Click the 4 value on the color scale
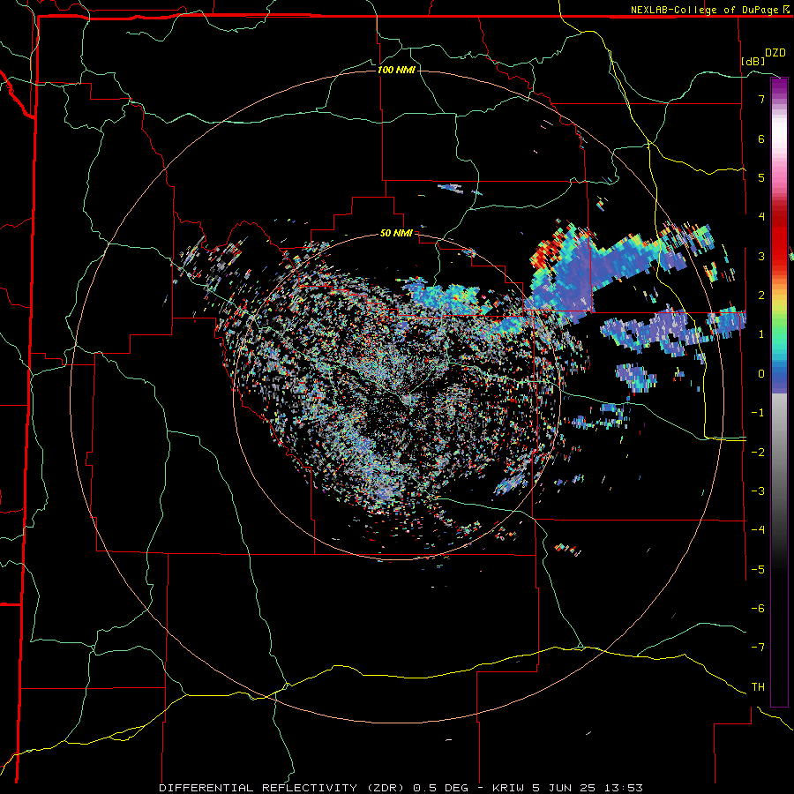Viewport: 794px width, 794px height. pos(761,217)
